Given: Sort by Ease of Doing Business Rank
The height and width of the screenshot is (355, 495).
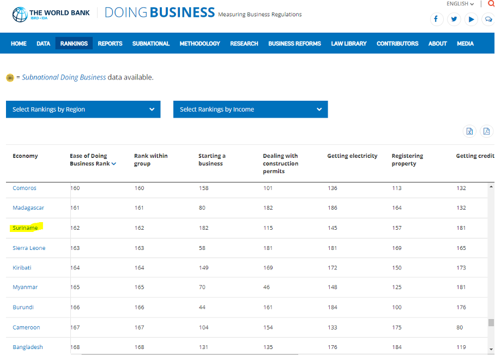Looking at the screenshot, I should point(92,160).
